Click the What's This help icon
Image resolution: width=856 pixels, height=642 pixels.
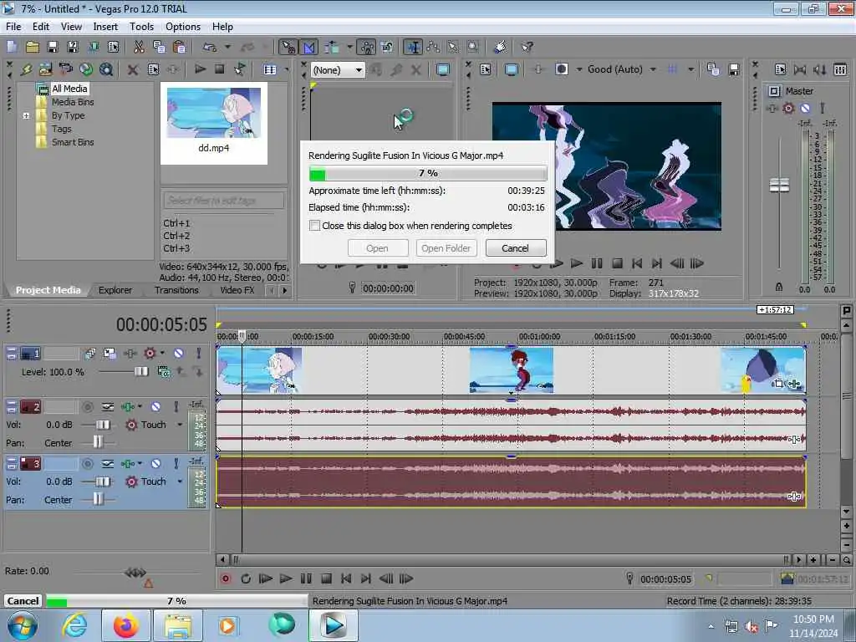tap(527, 47)
